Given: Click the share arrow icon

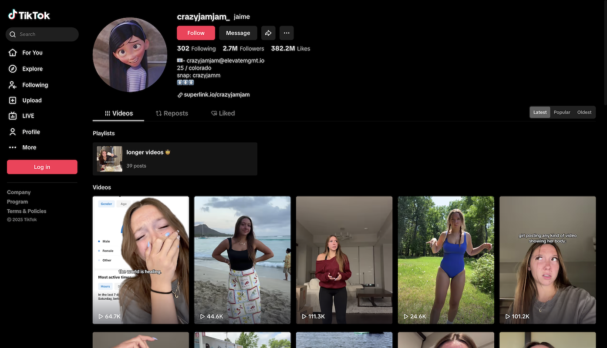Looking at the screenshot, I should [268, 33].
